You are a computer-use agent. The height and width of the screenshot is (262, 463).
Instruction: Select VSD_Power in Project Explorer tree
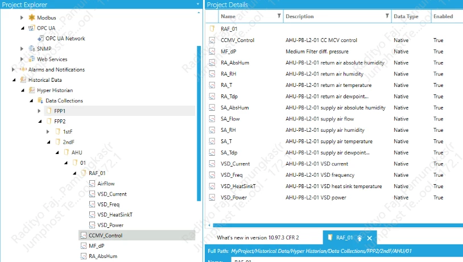pos(110,225)
